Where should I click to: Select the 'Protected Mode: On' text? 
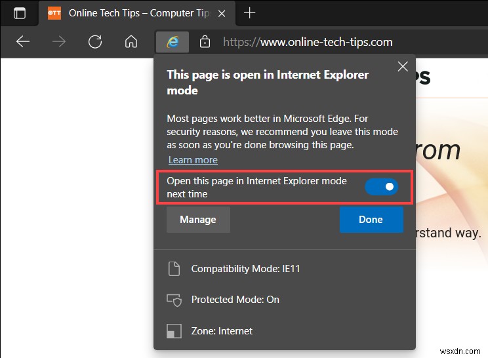click(x=235, y=300)
